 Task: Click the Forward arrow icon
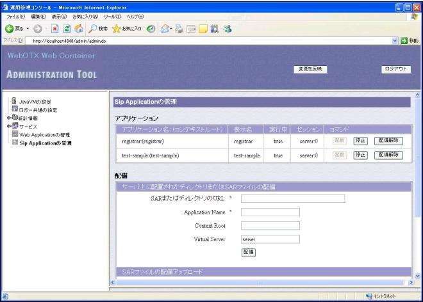point(38,29)
